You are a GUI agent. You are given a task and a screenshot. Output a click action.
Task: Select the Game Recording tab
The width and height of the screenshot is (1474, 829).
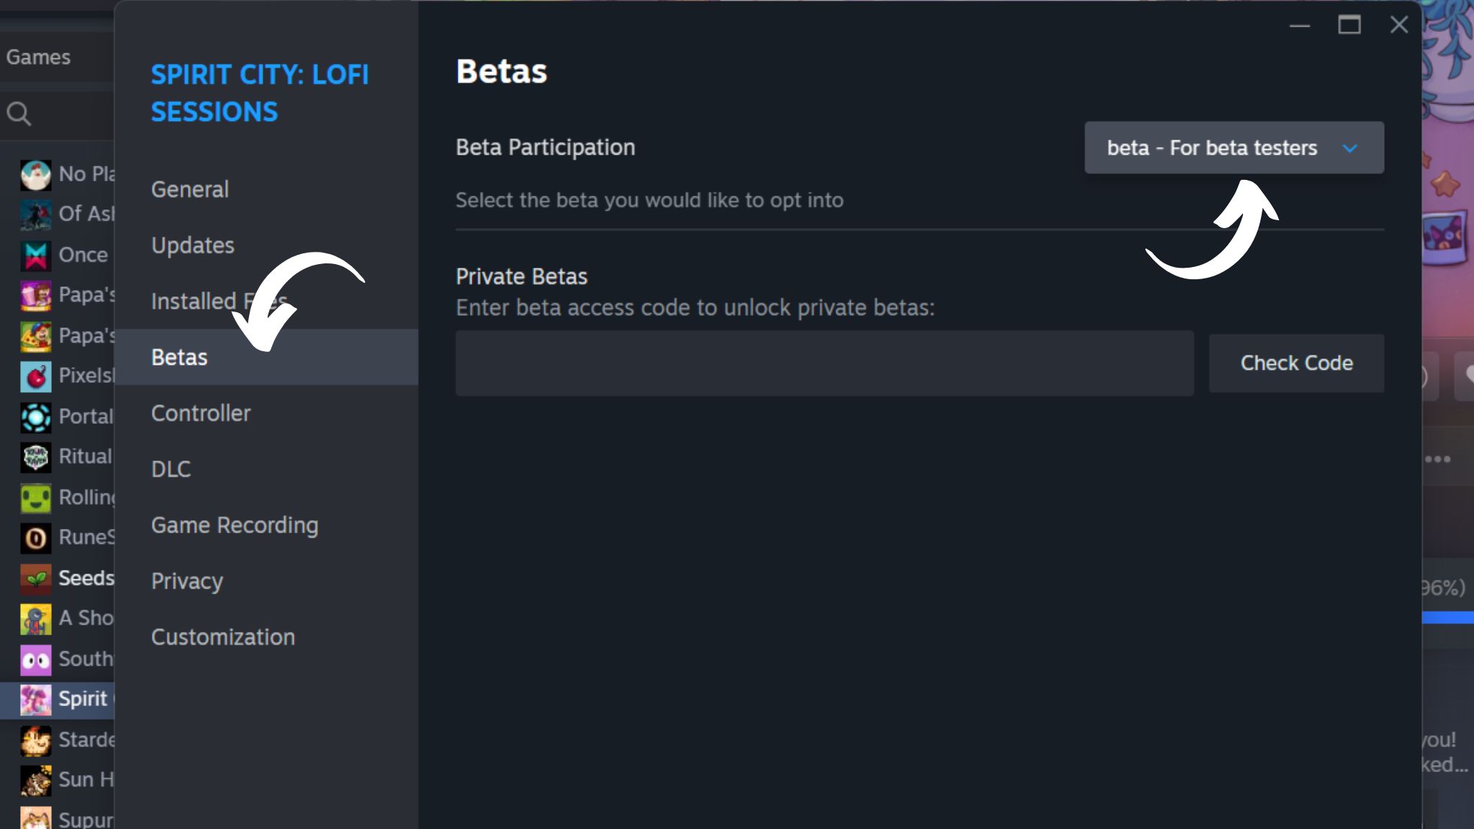235,525
